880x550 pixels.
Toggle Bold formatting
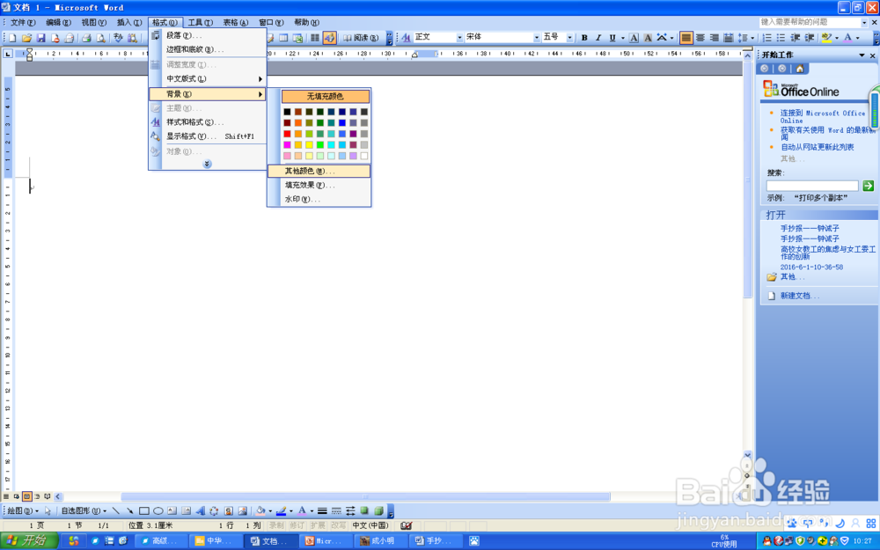584,38
